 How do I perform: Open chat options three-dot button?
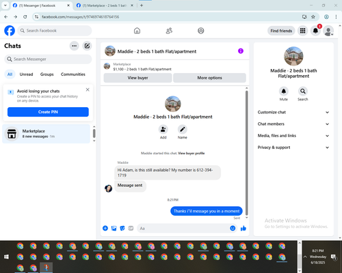click(74, 46)
